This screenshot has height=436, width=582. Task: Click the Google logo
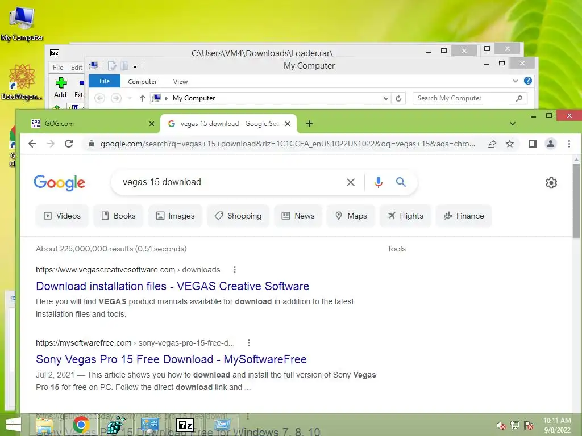[59, 182]
